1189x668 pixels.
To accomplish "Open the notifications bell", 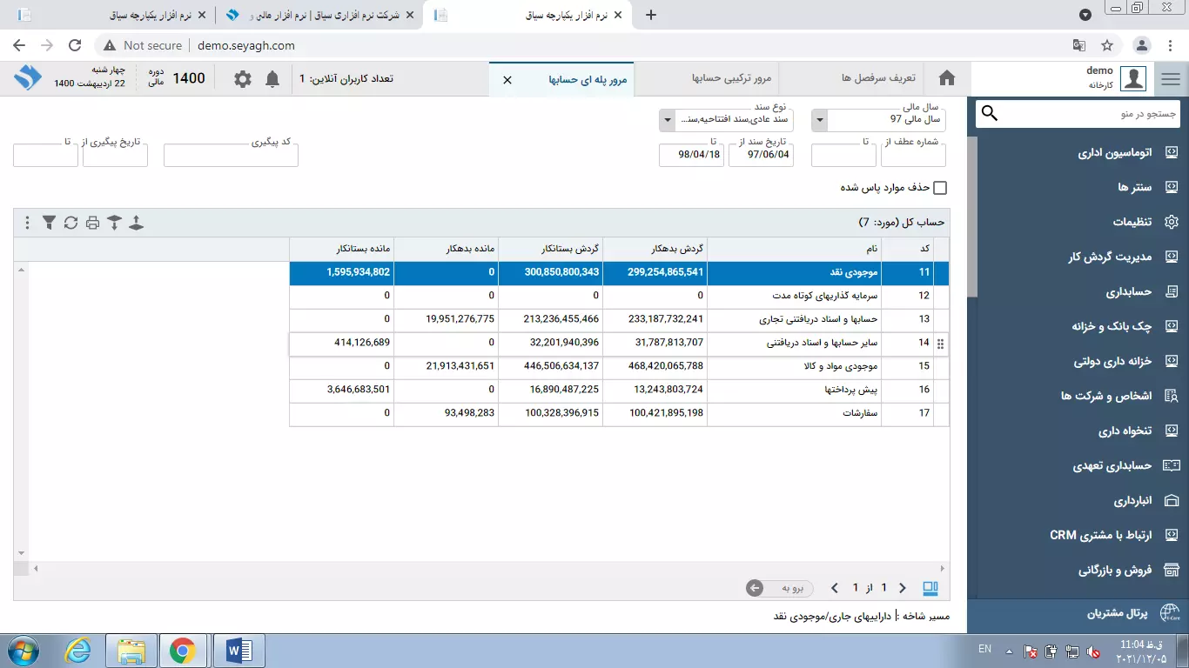I will pos(272,79).
